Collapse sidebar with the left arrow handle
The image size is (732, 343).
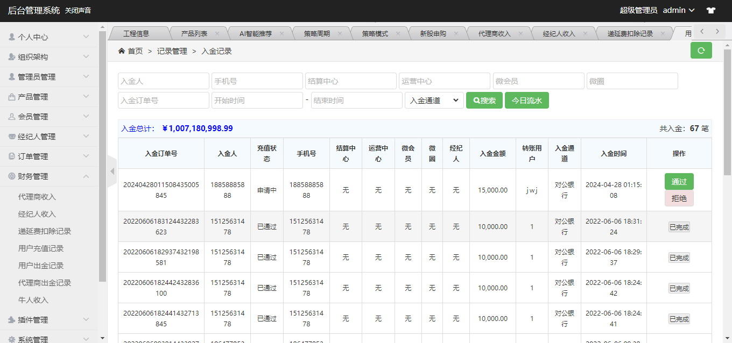tap(112, 171)
